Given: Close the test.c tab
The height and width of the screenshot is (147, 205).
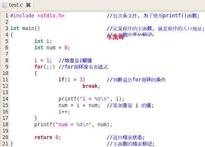Looking at the screenshot, I should pyautogui.click(x=28, y=5).
